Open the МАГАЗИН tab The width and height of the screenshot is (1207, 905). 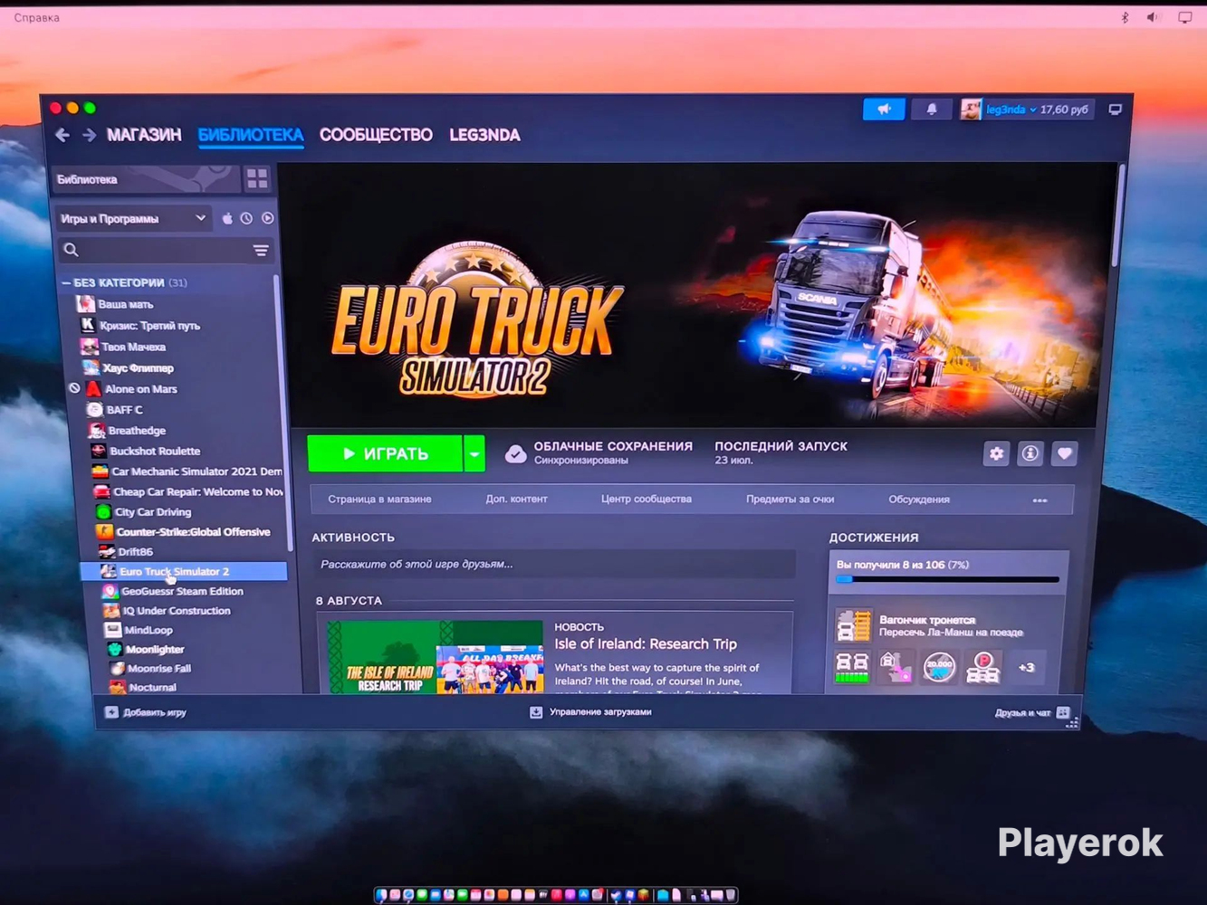(144, 135)
